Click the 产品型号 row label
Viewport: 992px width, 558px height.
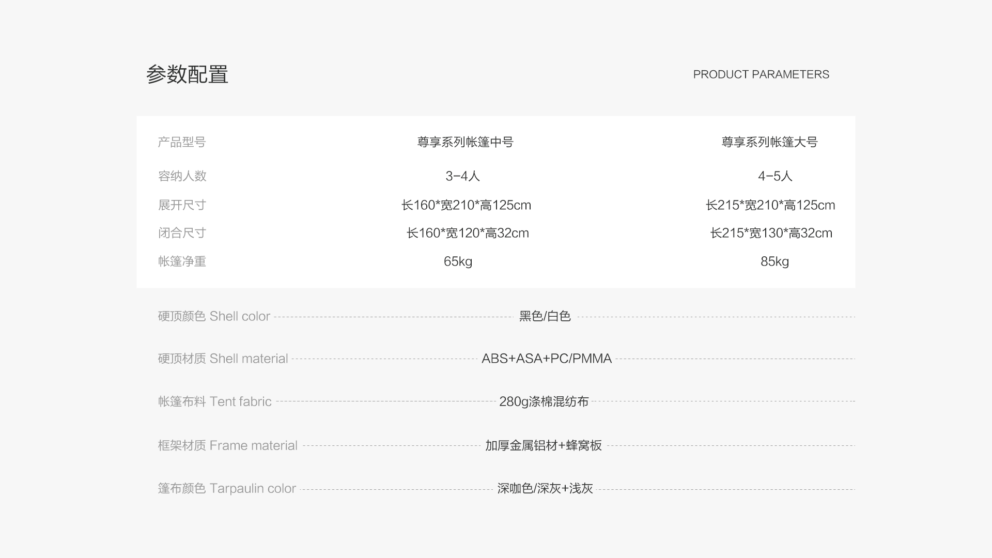click(x=182, y=142)
